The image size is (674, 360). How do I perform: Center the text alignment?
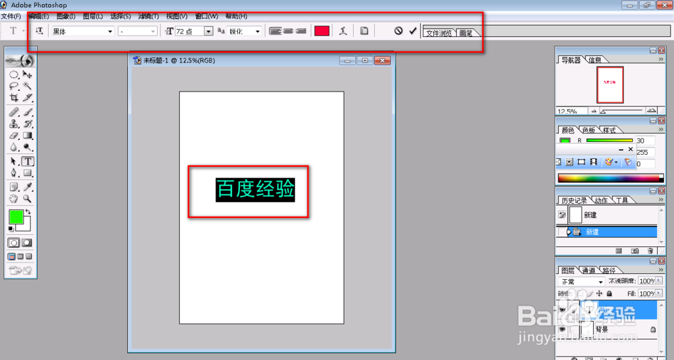(288, 31)
